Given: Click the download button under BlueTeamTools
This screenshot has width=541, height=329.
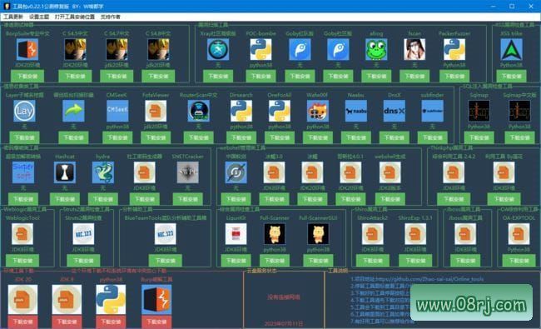Looking at the screenshot, I should point(166,261).
